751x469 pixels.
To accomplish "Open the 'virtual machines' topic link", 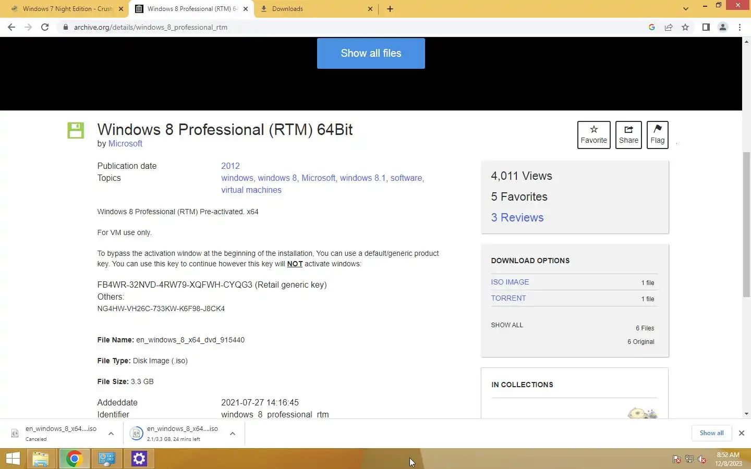I will [x=251, y=190].
